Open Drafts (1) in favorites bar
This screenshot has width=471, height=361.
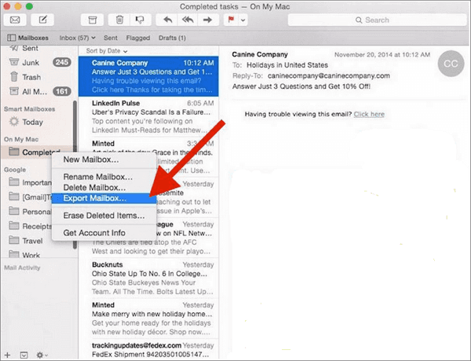point(172,38)
